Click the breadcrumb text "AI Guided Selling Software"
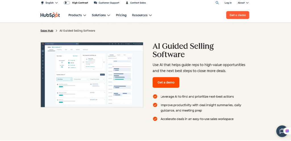291x141 pixels. point(77,31)
